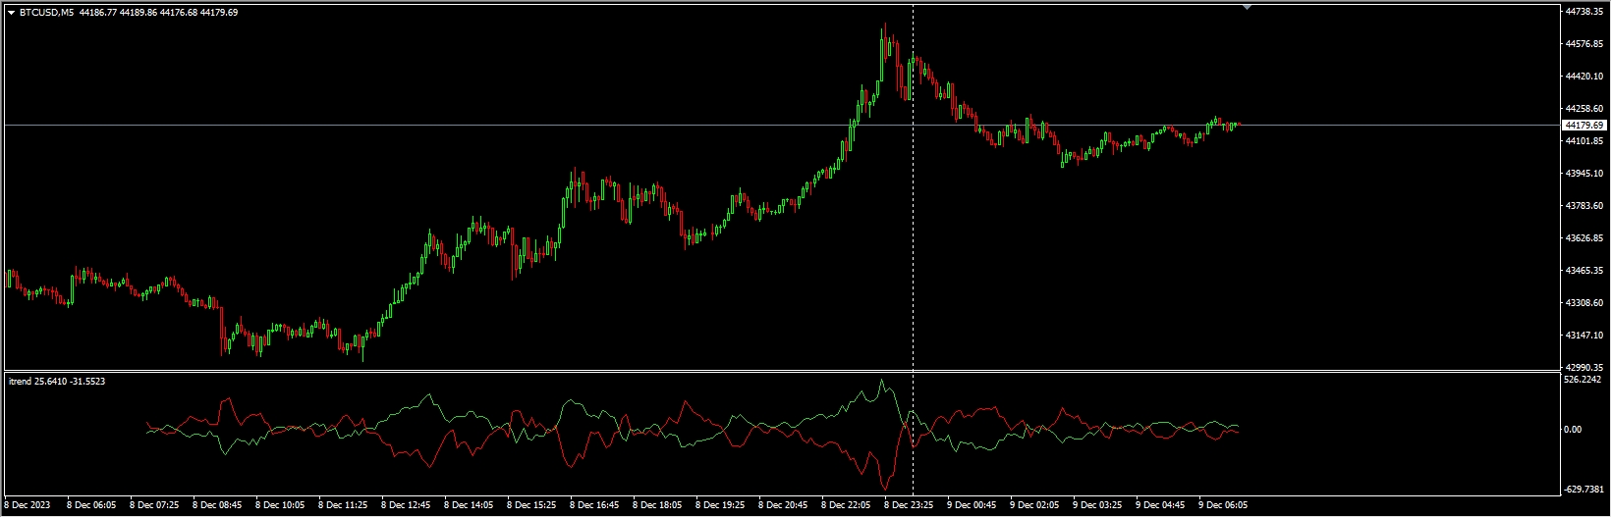1612x518 pixels.
Task: Click the 526.2242 indicator scale value
Action: 1584,380
